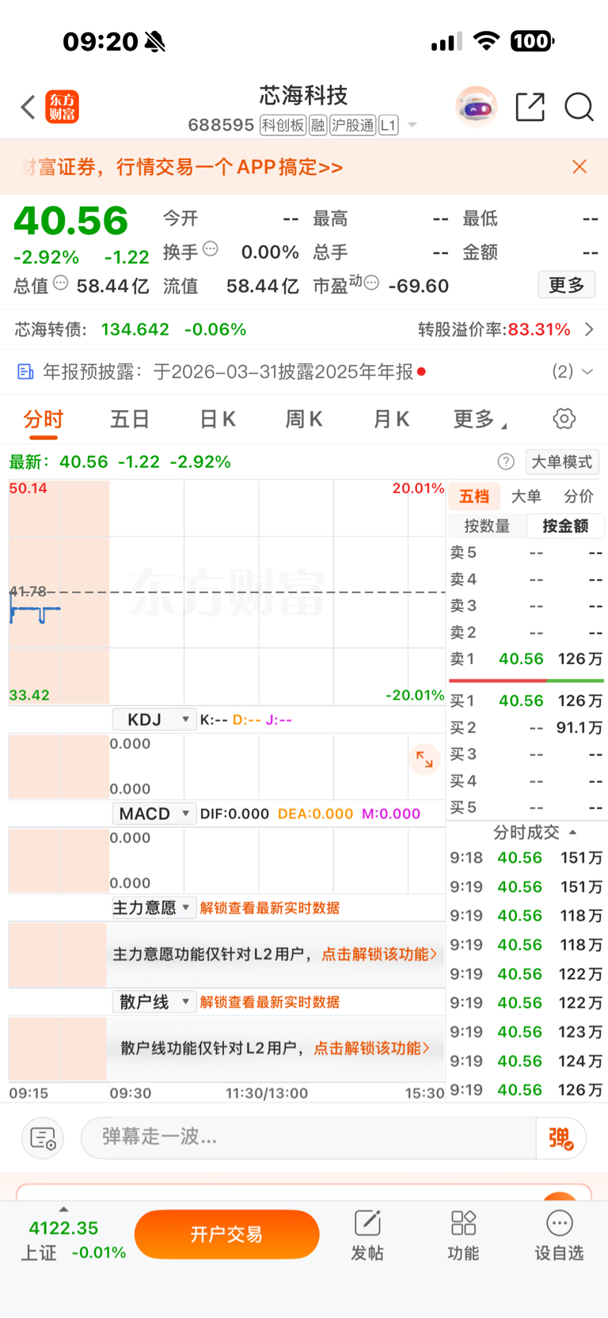Switch to the 五日 tab
The width and height of the screenshot is (608, 1318).
[x=130, y=420]
